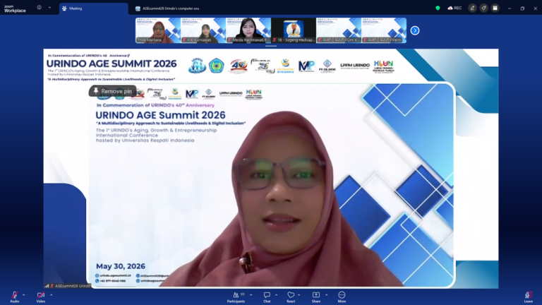This screenshot has width=542, height=305.
Task: Click the signal strength icon on video label
Action: point(47,286)
